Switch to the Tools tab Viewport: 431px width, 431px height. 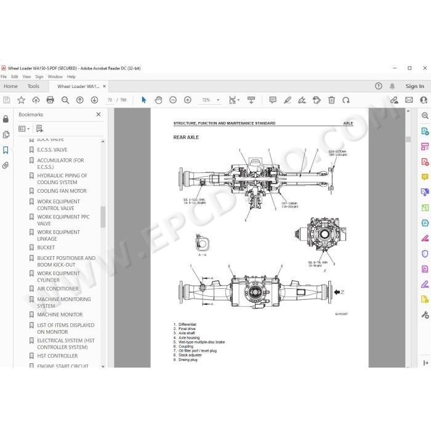[33, 86]
